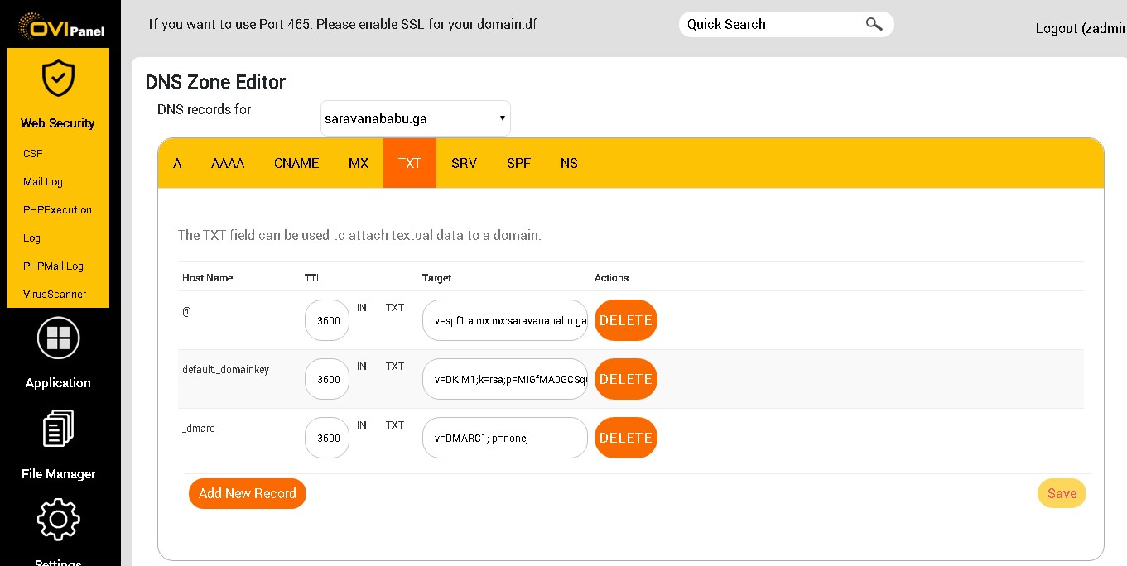Switch to the MX records tab
Viewport: 1127px width, 566px height.
tap(359, 163)
